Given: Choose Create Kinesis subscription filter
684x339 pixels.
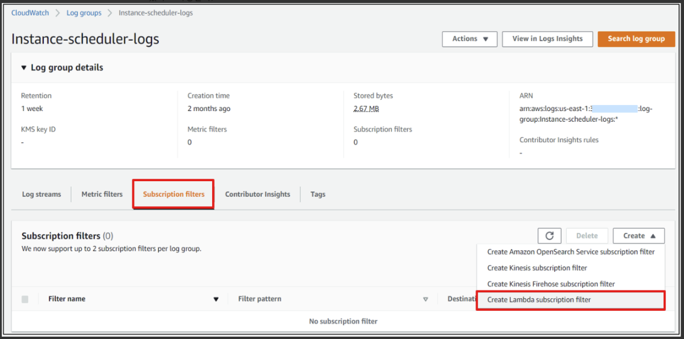Looking at the screenshot, I should pyautogui.click(x=570, y=268).
